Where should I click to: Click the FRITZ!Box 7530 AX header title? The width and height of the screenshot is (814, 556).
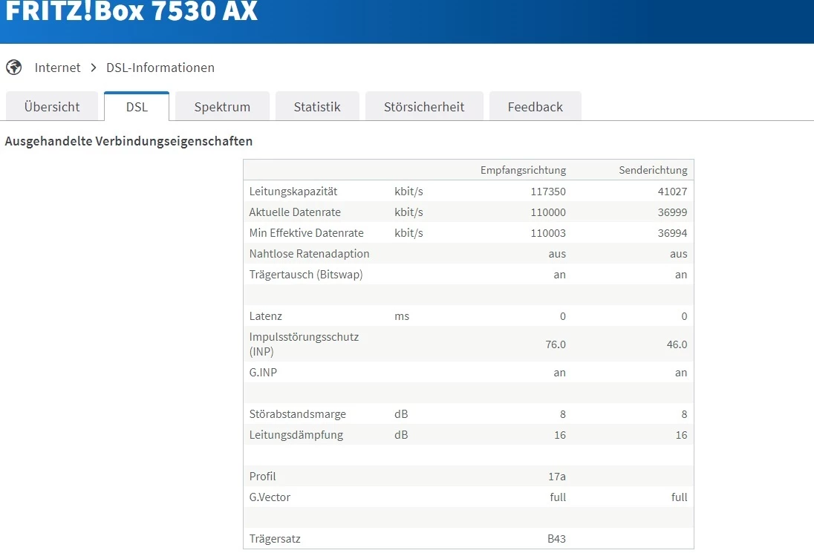pos(131,12)
